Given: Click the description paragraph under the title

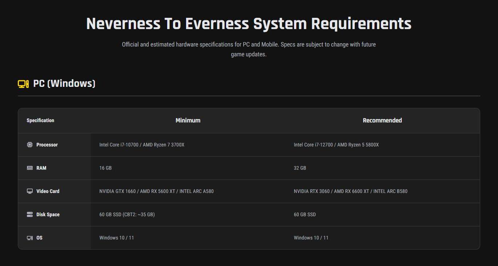Looking at the screenshot, I should coord(249,49).
